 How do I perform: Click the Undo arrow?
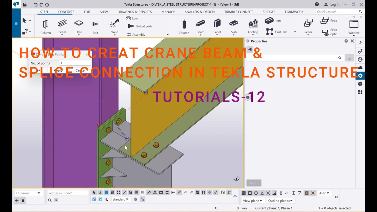tap(36, 4)
